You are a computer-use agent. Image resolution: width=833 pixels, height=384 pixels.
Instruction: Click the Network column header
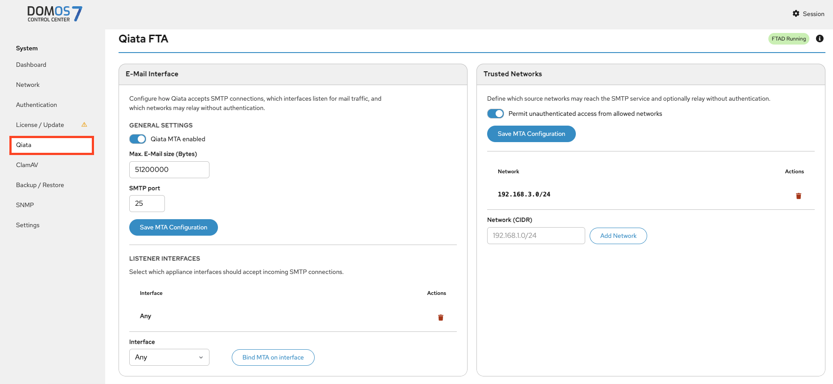click(x=509, y=172)
